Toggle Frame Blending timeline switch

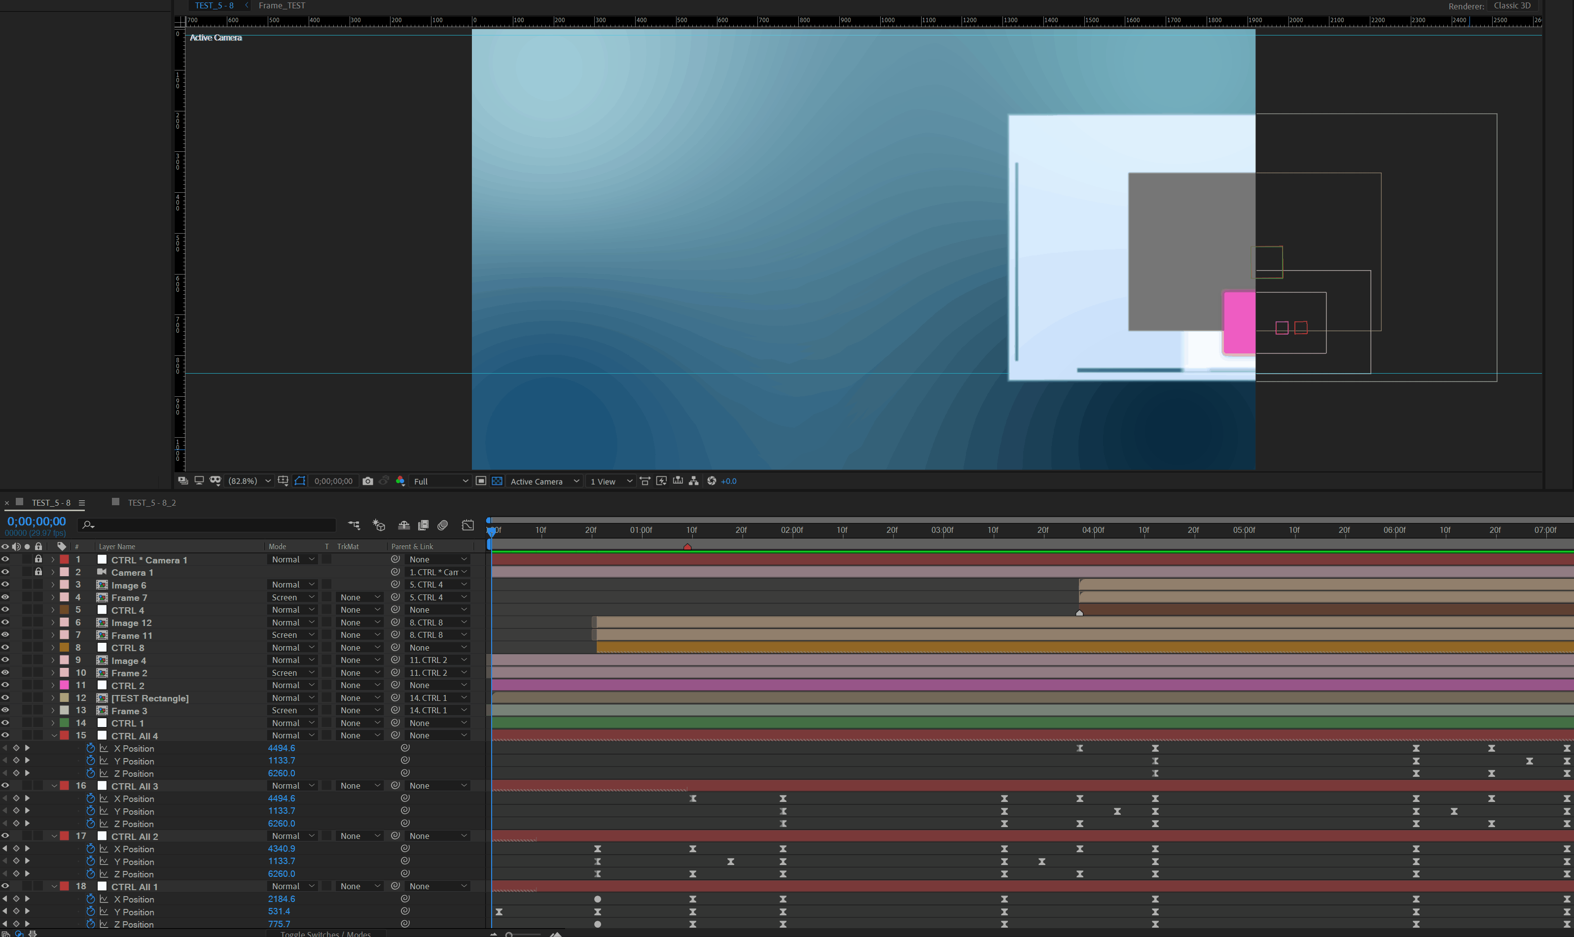coord(423,525)
